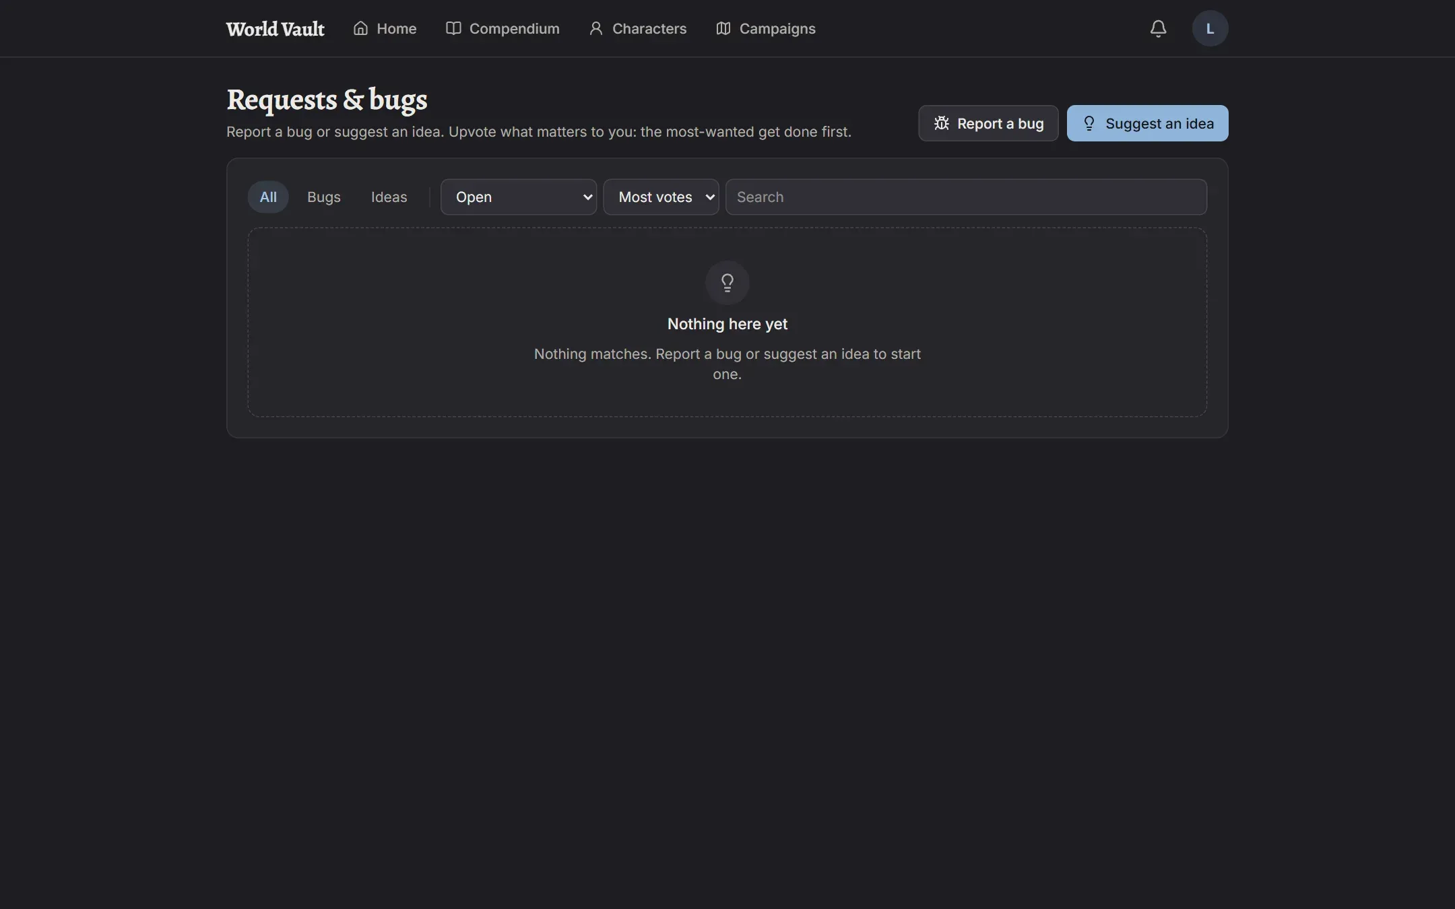Click the Suggest an idea button
The width and height of the screenshot is (1455, 909).
coord(1147,123)
